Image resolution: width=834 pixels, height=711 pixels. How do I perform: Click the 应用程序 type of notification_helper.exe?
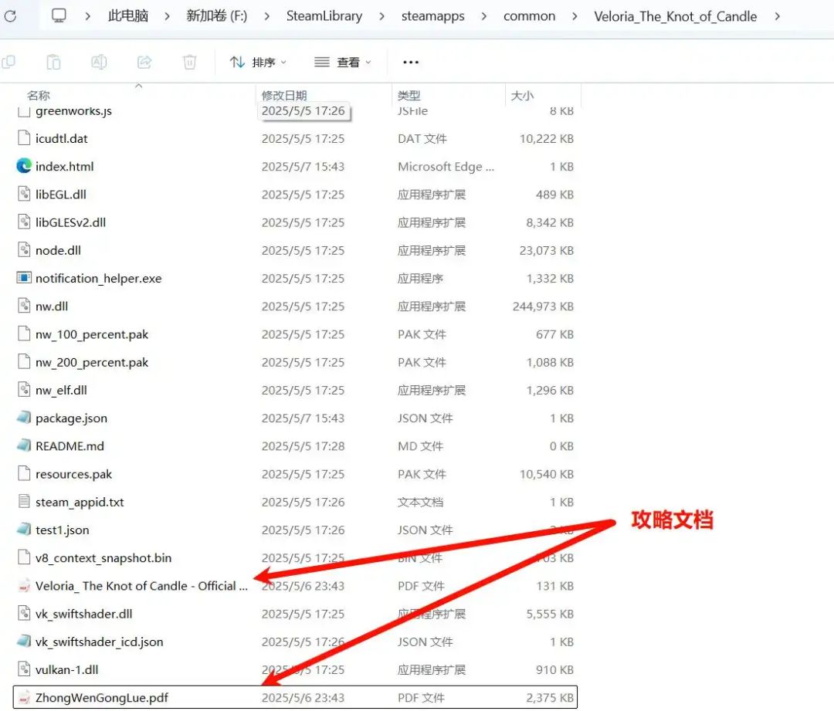tap(420, 278)
